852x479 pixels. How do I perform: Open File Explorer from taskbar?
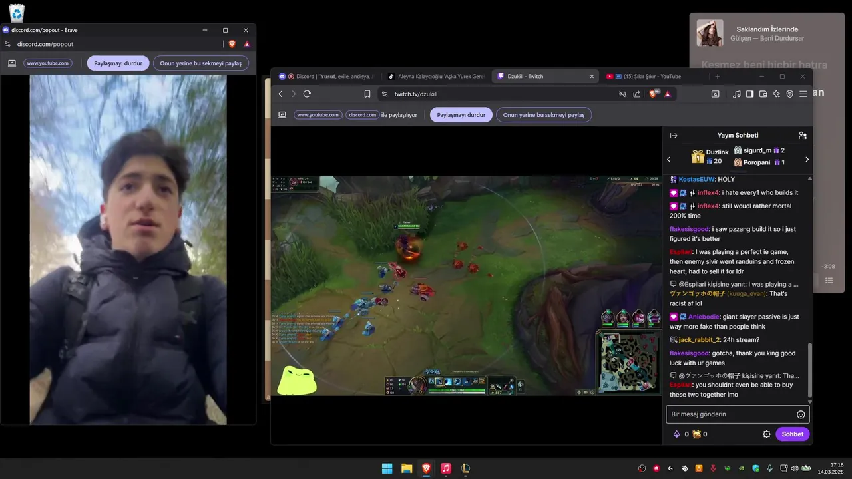(x=407, y=468)
